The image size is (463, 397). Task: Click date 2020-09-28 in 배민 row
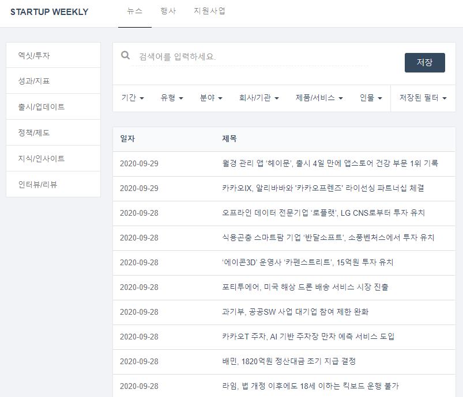[x=139, y=362]
